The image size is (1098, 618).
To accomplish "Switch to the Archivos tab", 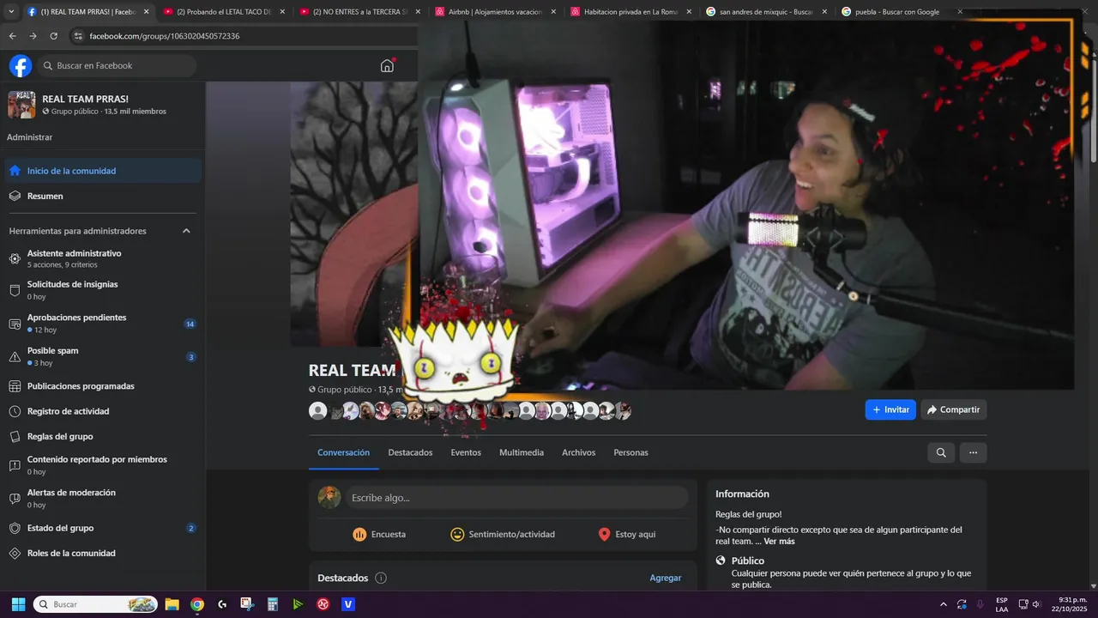I will (x=578, y=452).
